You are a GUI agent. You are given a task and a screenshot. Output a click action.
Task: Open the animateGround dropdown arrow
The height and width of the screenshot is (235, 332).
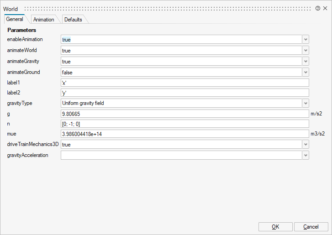tap(306, 72)
